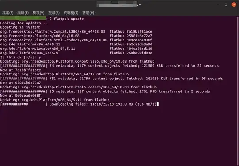Click the 'Updating in system:' line
Screen dimensions: 239x166
click(20, 27)
